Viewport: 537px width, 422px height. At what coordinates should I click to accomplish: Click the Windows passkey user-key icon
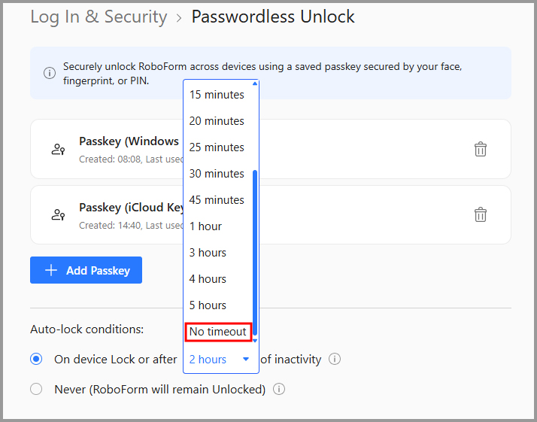(58, 150)
